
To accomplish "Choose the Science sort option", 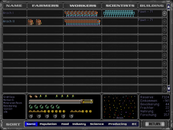I will pyautogui.click(x=97, y=124).
